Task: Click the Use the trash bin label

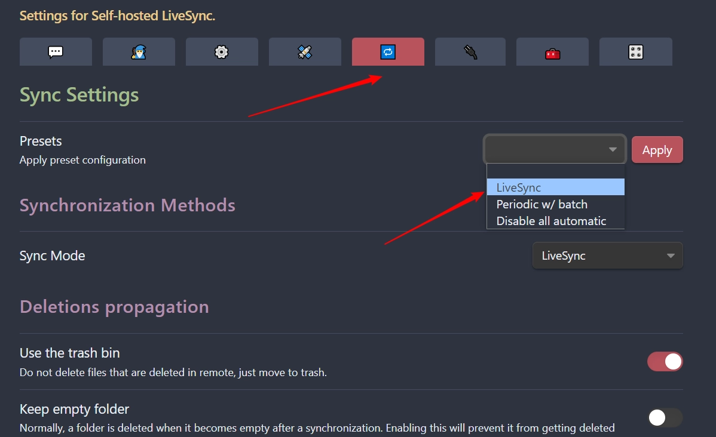Action: point(70,353)
